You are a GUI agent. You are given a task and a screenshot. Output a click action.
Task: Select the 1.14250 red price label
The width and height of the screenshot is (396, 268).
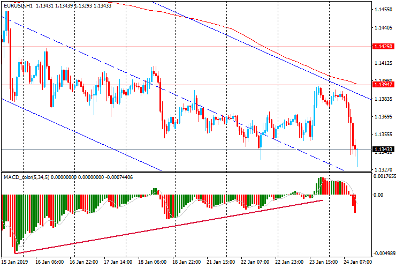[x=383, y=47]
